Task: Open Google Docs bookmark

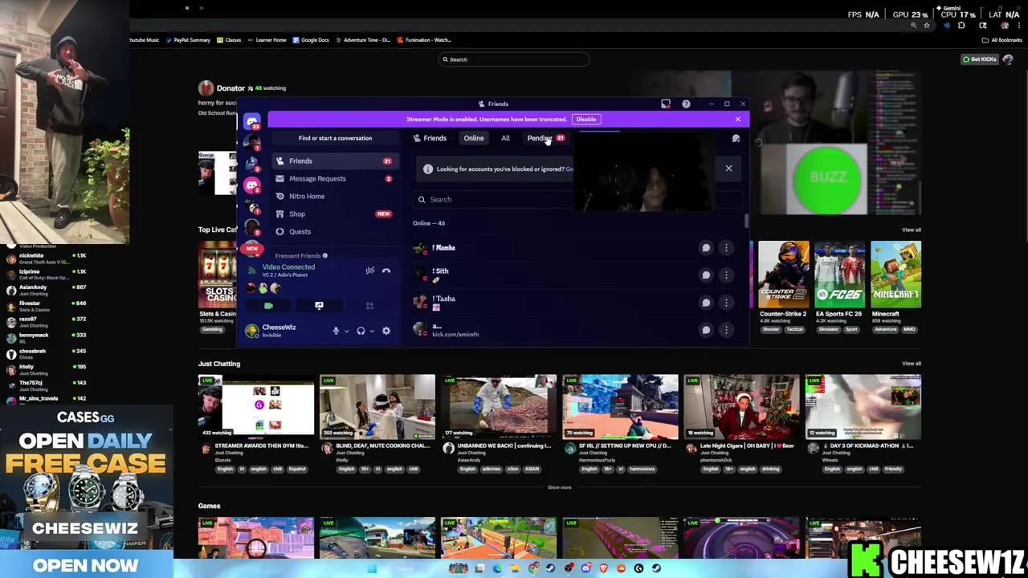Action: [x=311, y=40]
